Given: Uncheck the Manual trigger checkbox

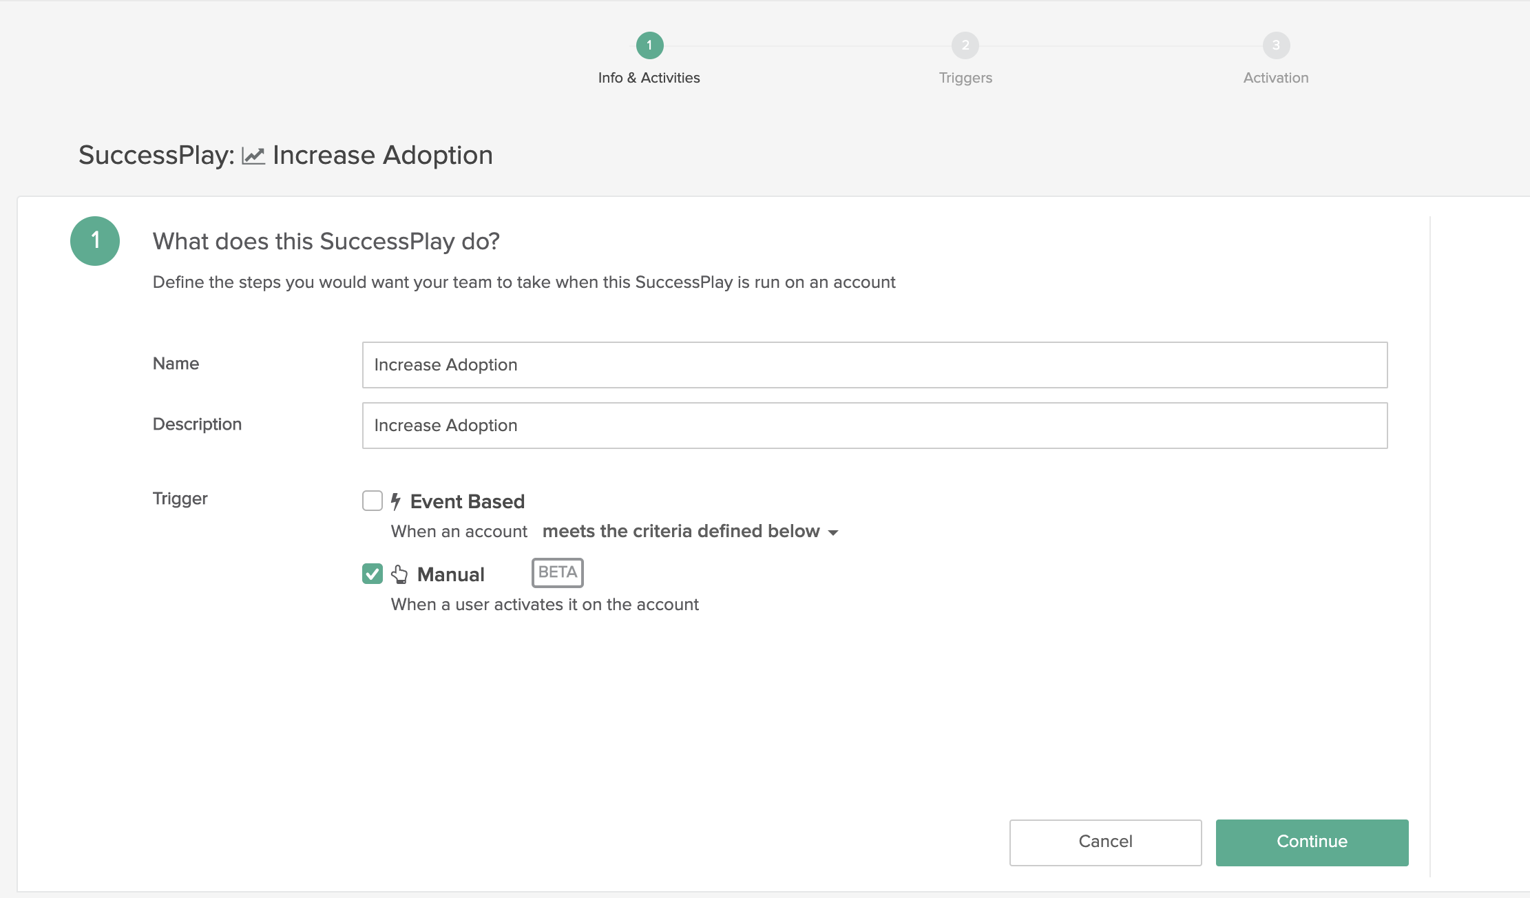Looking at the screenshot, I should point(373,574).
